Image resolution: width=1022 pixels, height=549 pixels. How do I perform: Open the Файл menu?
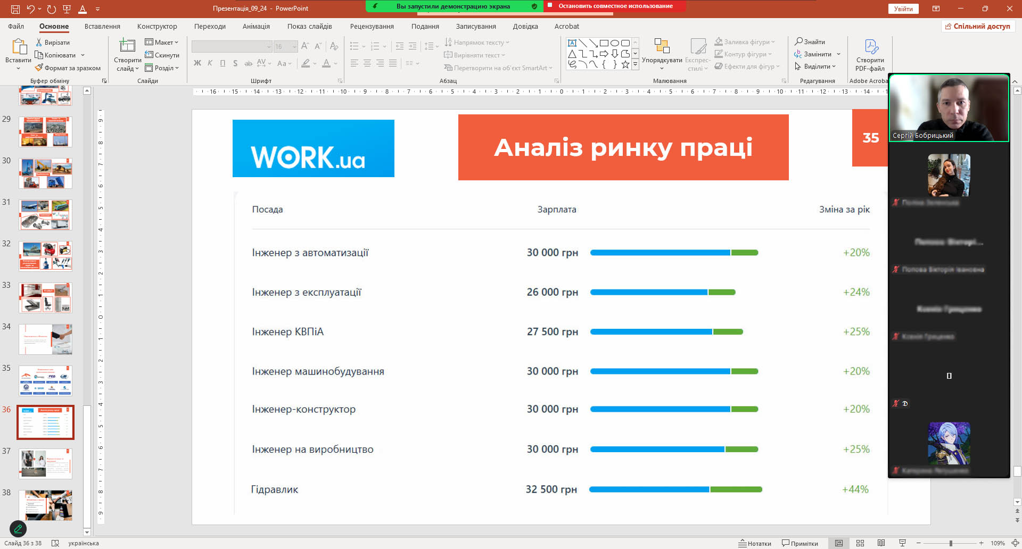pyautogui.click(x=16, y=26)
